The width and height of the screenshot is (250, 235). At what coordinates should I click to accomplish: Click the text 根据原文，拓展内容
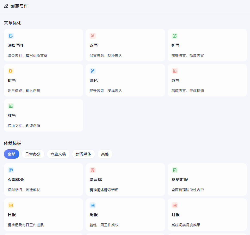(x=188, y=55)
